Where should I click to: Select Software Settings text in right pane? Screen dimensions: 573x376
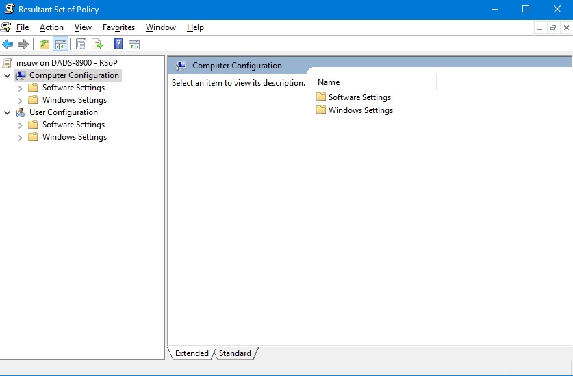click(359, 97)
